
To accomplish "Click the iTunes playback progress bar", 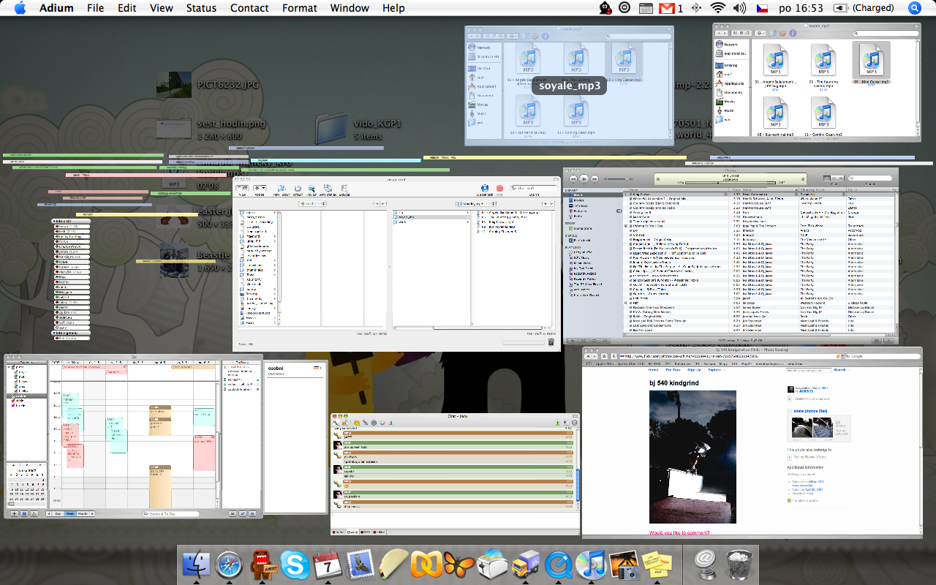I will (x=731, y=183).
